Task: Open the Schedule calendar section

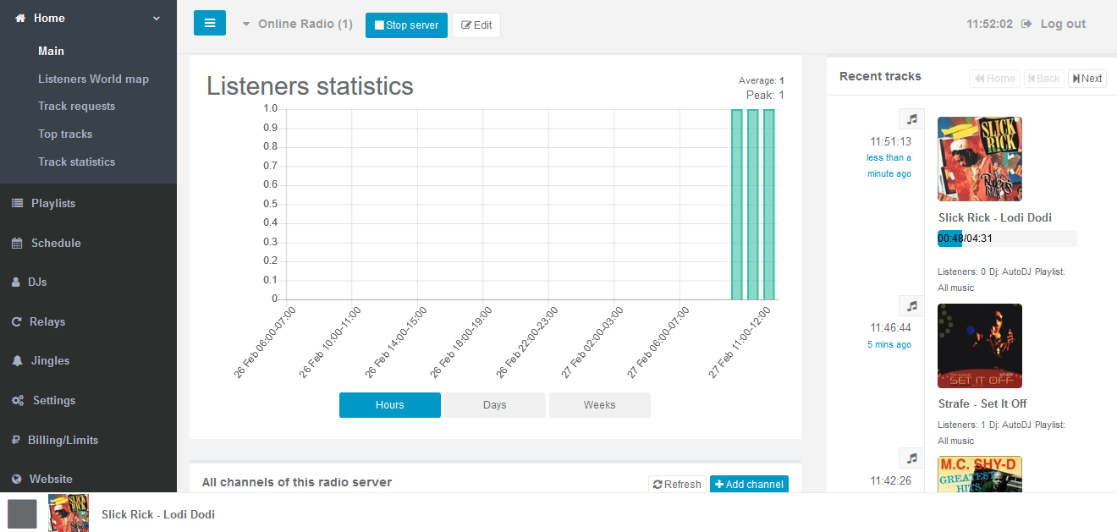Action: 55,243
